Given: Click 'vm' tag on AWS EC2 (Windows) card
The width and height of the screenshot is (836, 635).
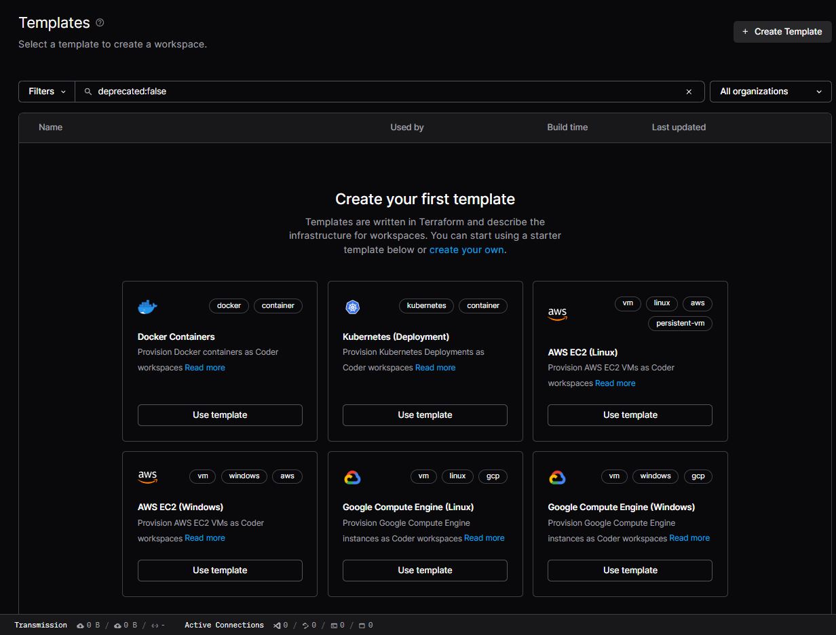Looking at the screenshot, I should pyautogui.click(x=203, y=476).
